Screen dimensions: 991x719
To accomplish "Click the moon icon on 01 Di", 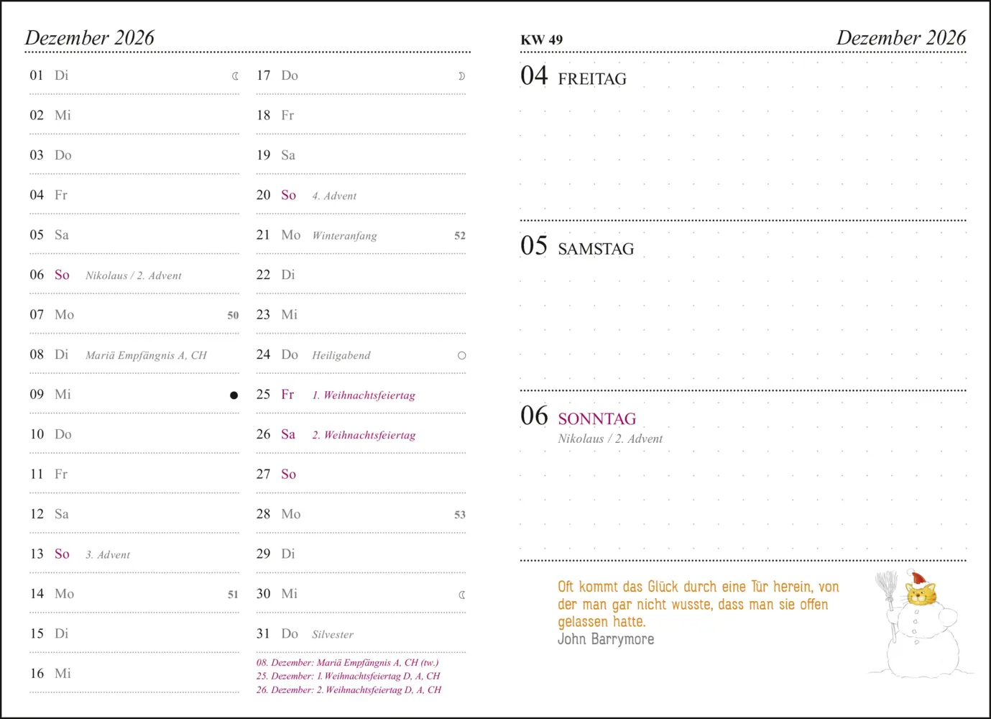I will [x=235, y=76].
